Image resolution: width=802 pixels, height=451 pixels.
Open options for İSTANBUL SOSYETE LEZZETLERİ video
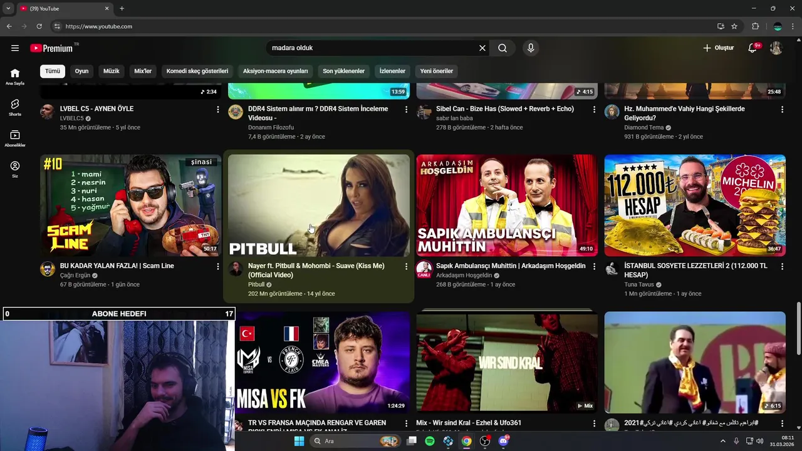coord(782,267)
